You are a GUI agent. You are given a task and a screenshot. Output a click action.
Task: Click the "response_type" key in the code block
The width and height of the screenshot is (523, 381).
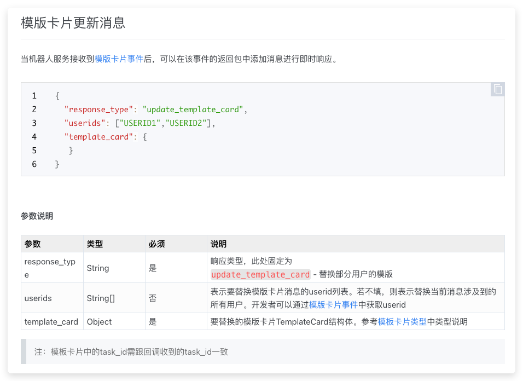point(99,109)
